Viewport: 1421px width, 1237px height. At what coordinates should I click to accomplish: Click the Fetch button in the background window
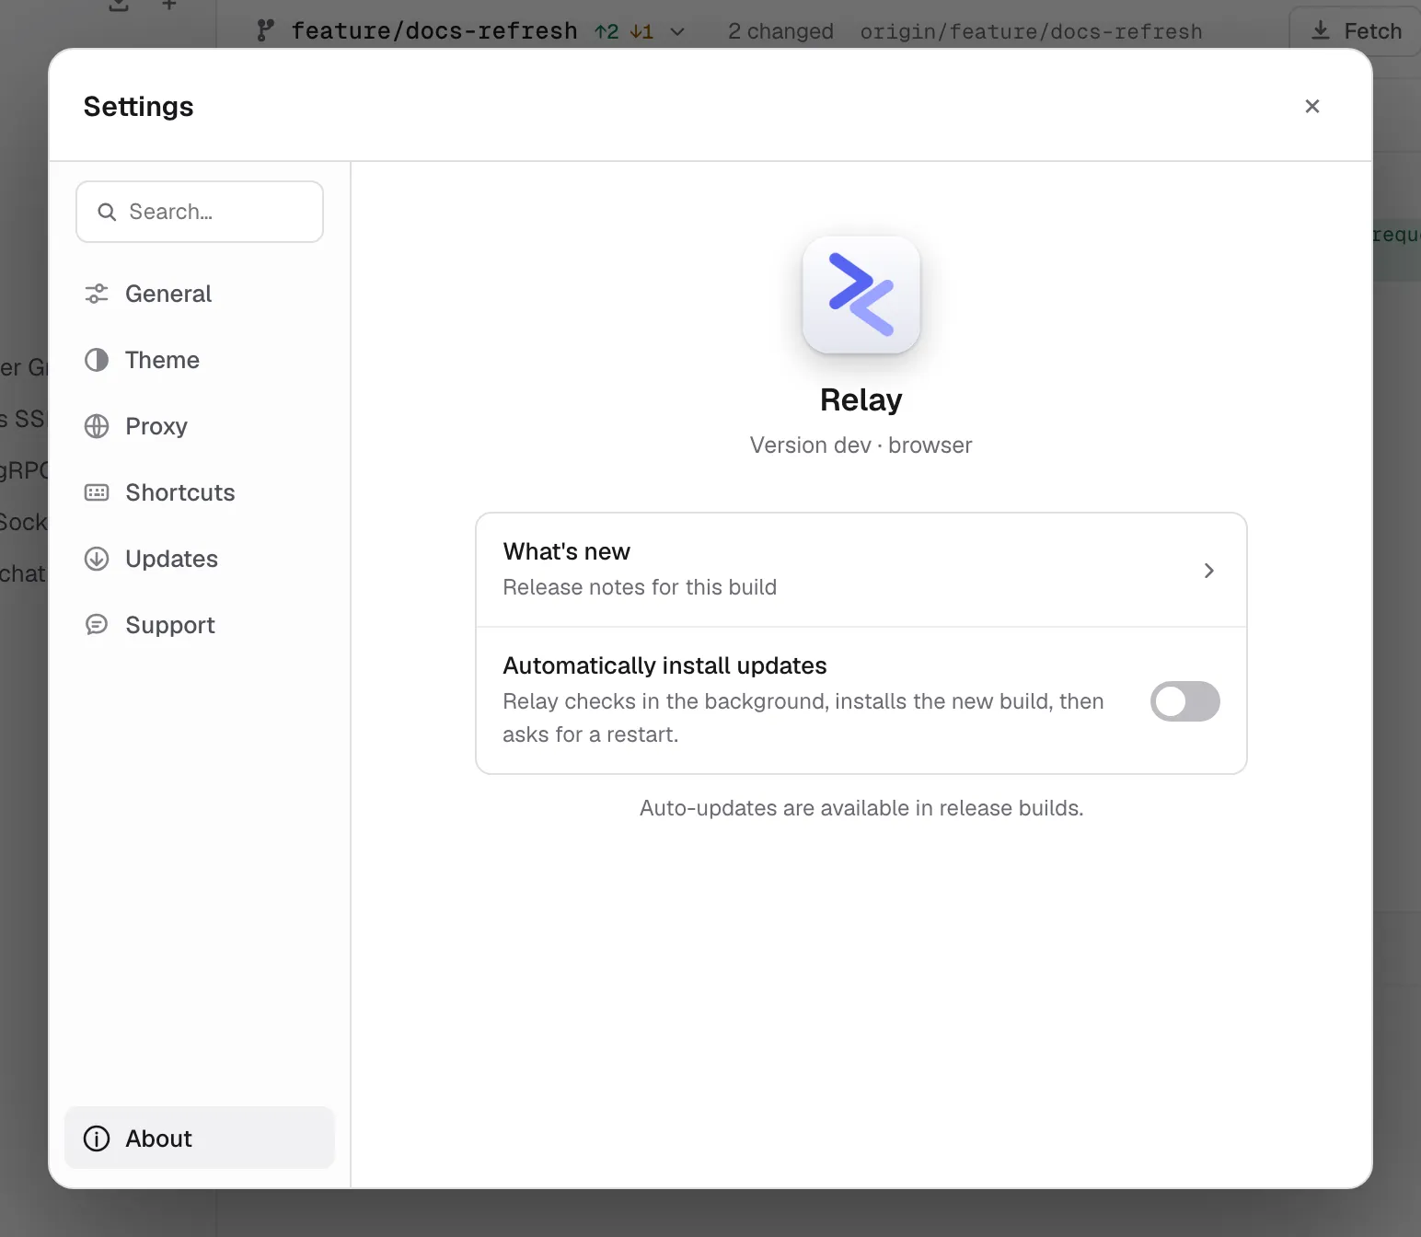pyautogui.click(x=1356, y=31)
